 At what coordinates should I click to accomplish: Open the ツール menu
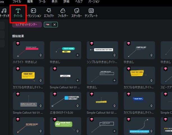pos(42,2)
